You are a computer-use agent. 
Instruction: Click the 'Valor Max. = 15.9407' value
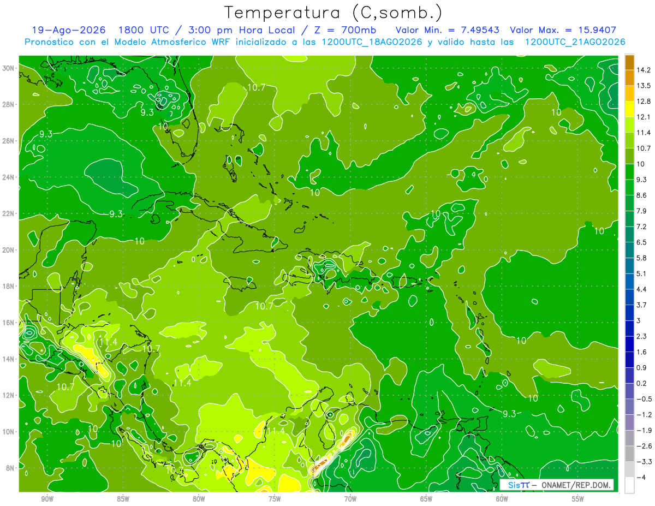coord(563,30)
